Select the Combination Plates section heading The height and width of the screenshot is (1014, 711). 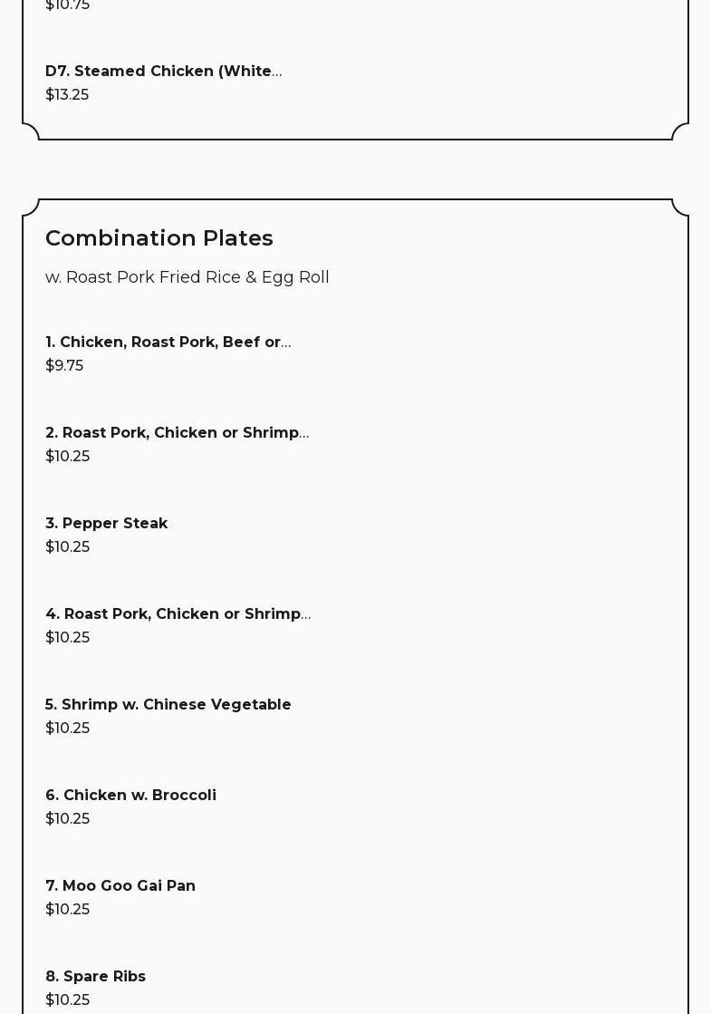click(x=159, y=237)
